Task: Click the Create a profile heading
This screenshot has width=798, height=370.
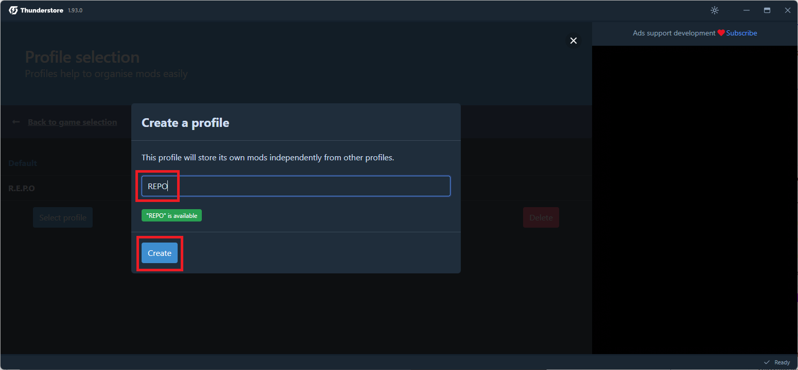Action: tap(185, 123)
